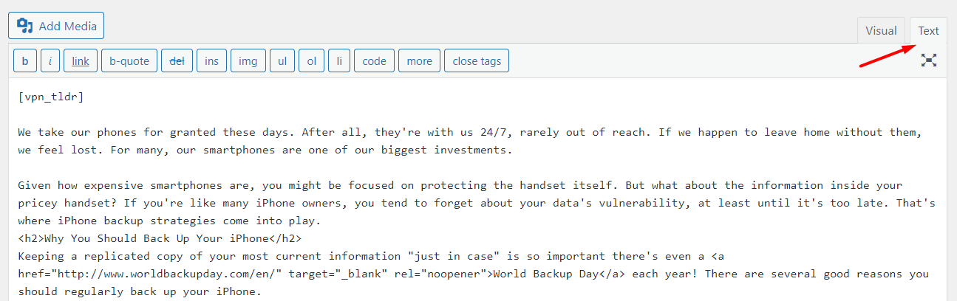Mark deleted text with del button

tap(177, 61)
